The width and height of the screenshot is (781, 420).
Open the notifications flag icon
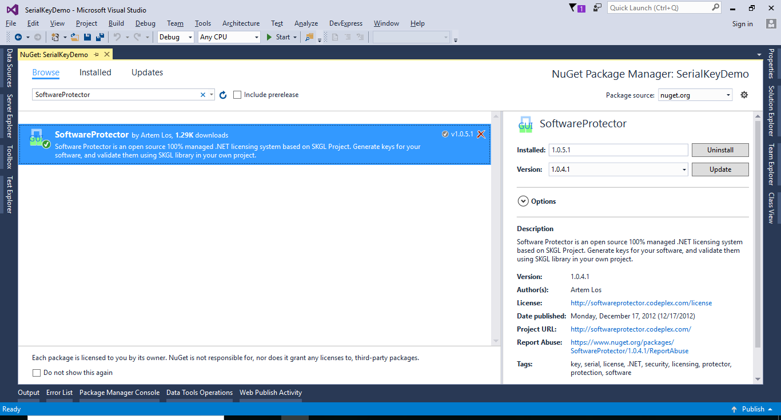click(573, 8)
